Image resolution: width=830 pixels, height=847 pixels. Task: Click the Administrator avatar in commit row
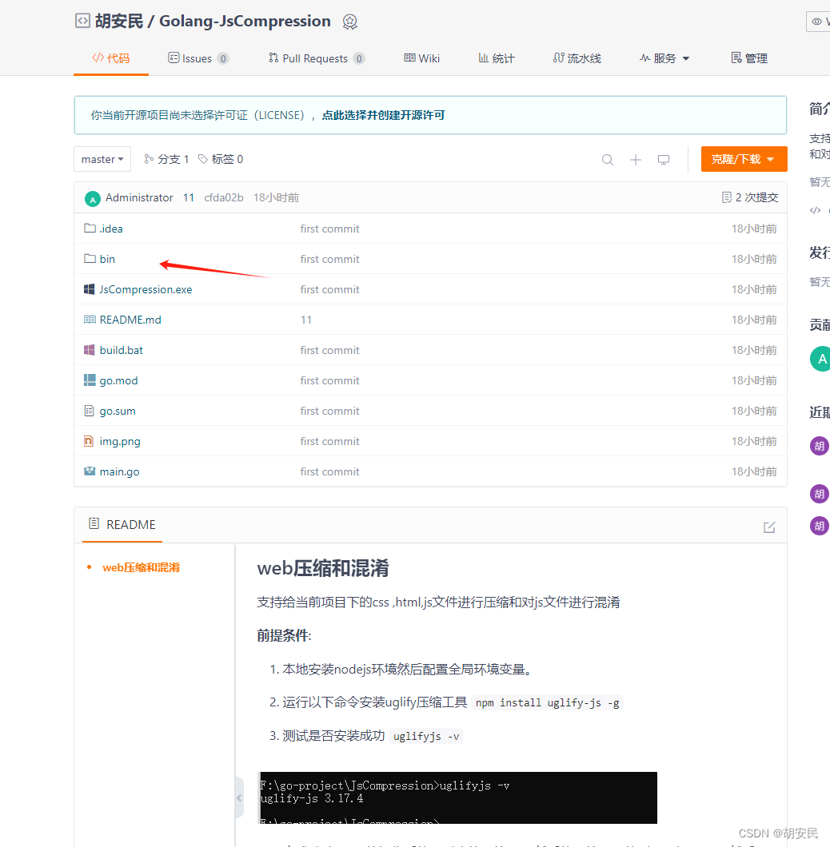(93, 199)
